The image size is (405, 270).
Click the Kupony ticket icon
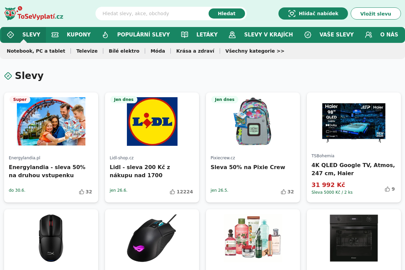pyautogui.click(x=55, y=35)
